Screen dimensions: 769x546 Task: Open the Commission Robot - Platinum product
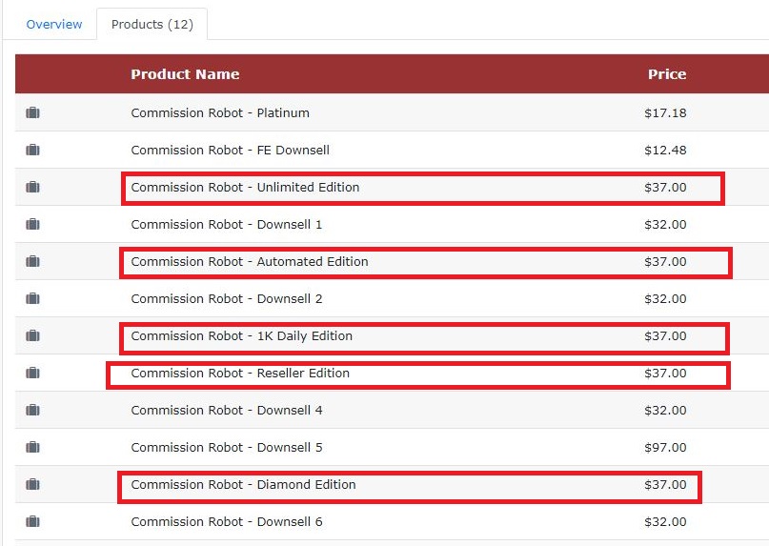[220, 112]
